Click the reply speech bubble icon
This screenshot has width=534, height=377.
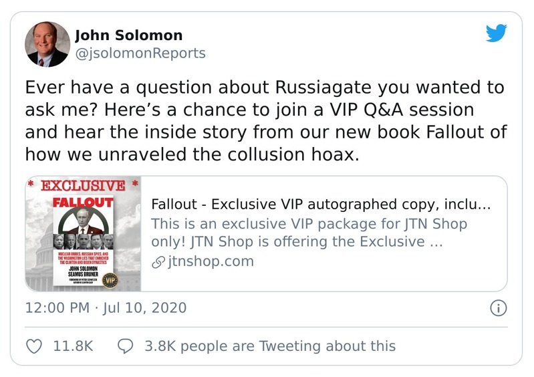125,346
